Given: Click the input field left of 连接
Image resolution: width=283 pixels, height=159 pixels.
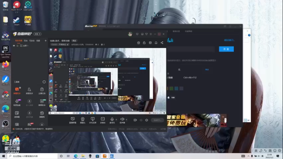Looking at the screenshot, I should [x=191, y=49].
